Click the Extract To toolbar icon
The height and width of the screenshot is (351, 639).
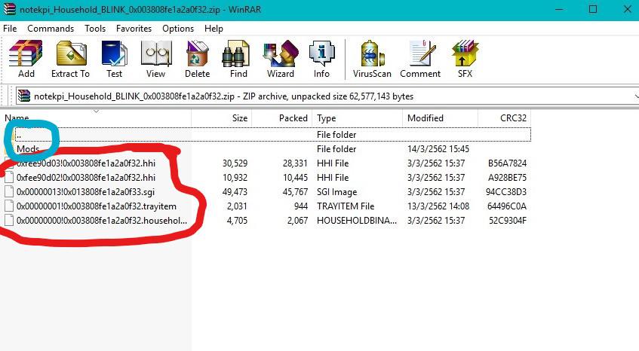click(70, 59)
